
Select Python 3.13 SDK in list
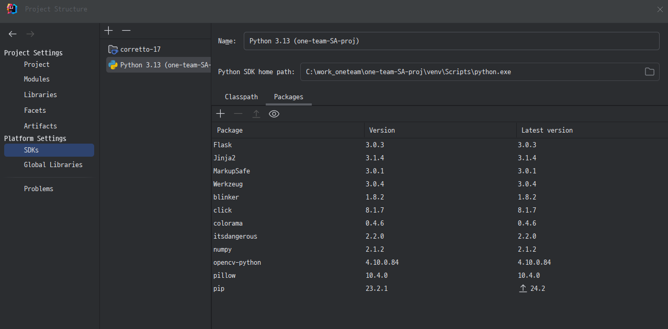pos(158,65)
